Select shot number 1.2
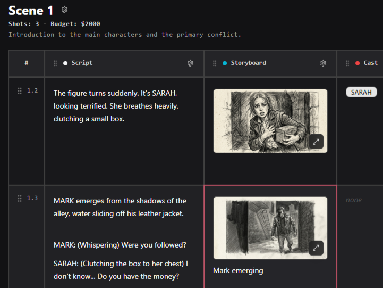The width and height of the screenshot is (383, 288). (32, 91)
